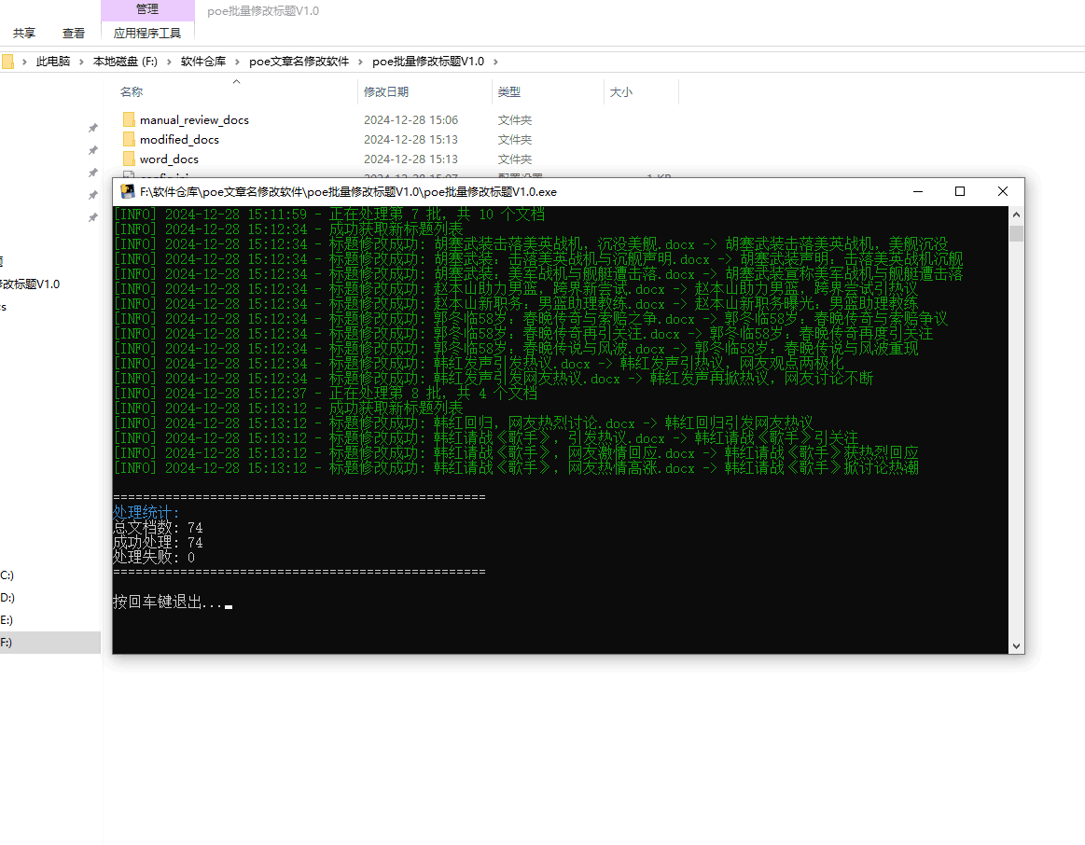Expand chevron after poe文章名修改软件 in breadcrumb
The height and width of the screenshot is (845, 1085).
[360, 62]
